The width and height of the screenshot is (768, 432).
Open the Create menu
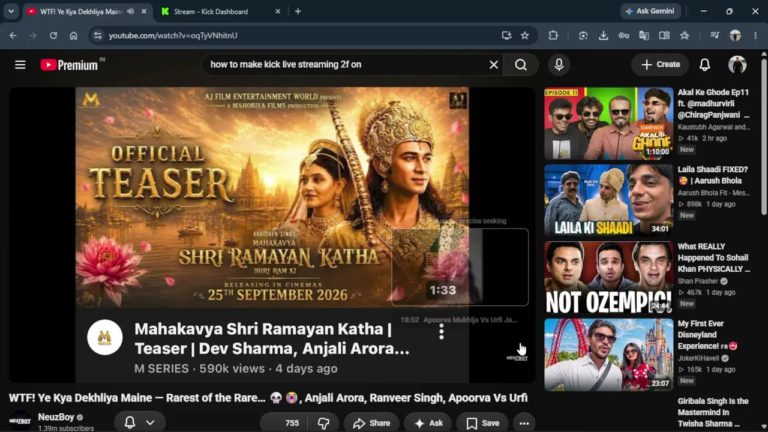tap(661, 65)
